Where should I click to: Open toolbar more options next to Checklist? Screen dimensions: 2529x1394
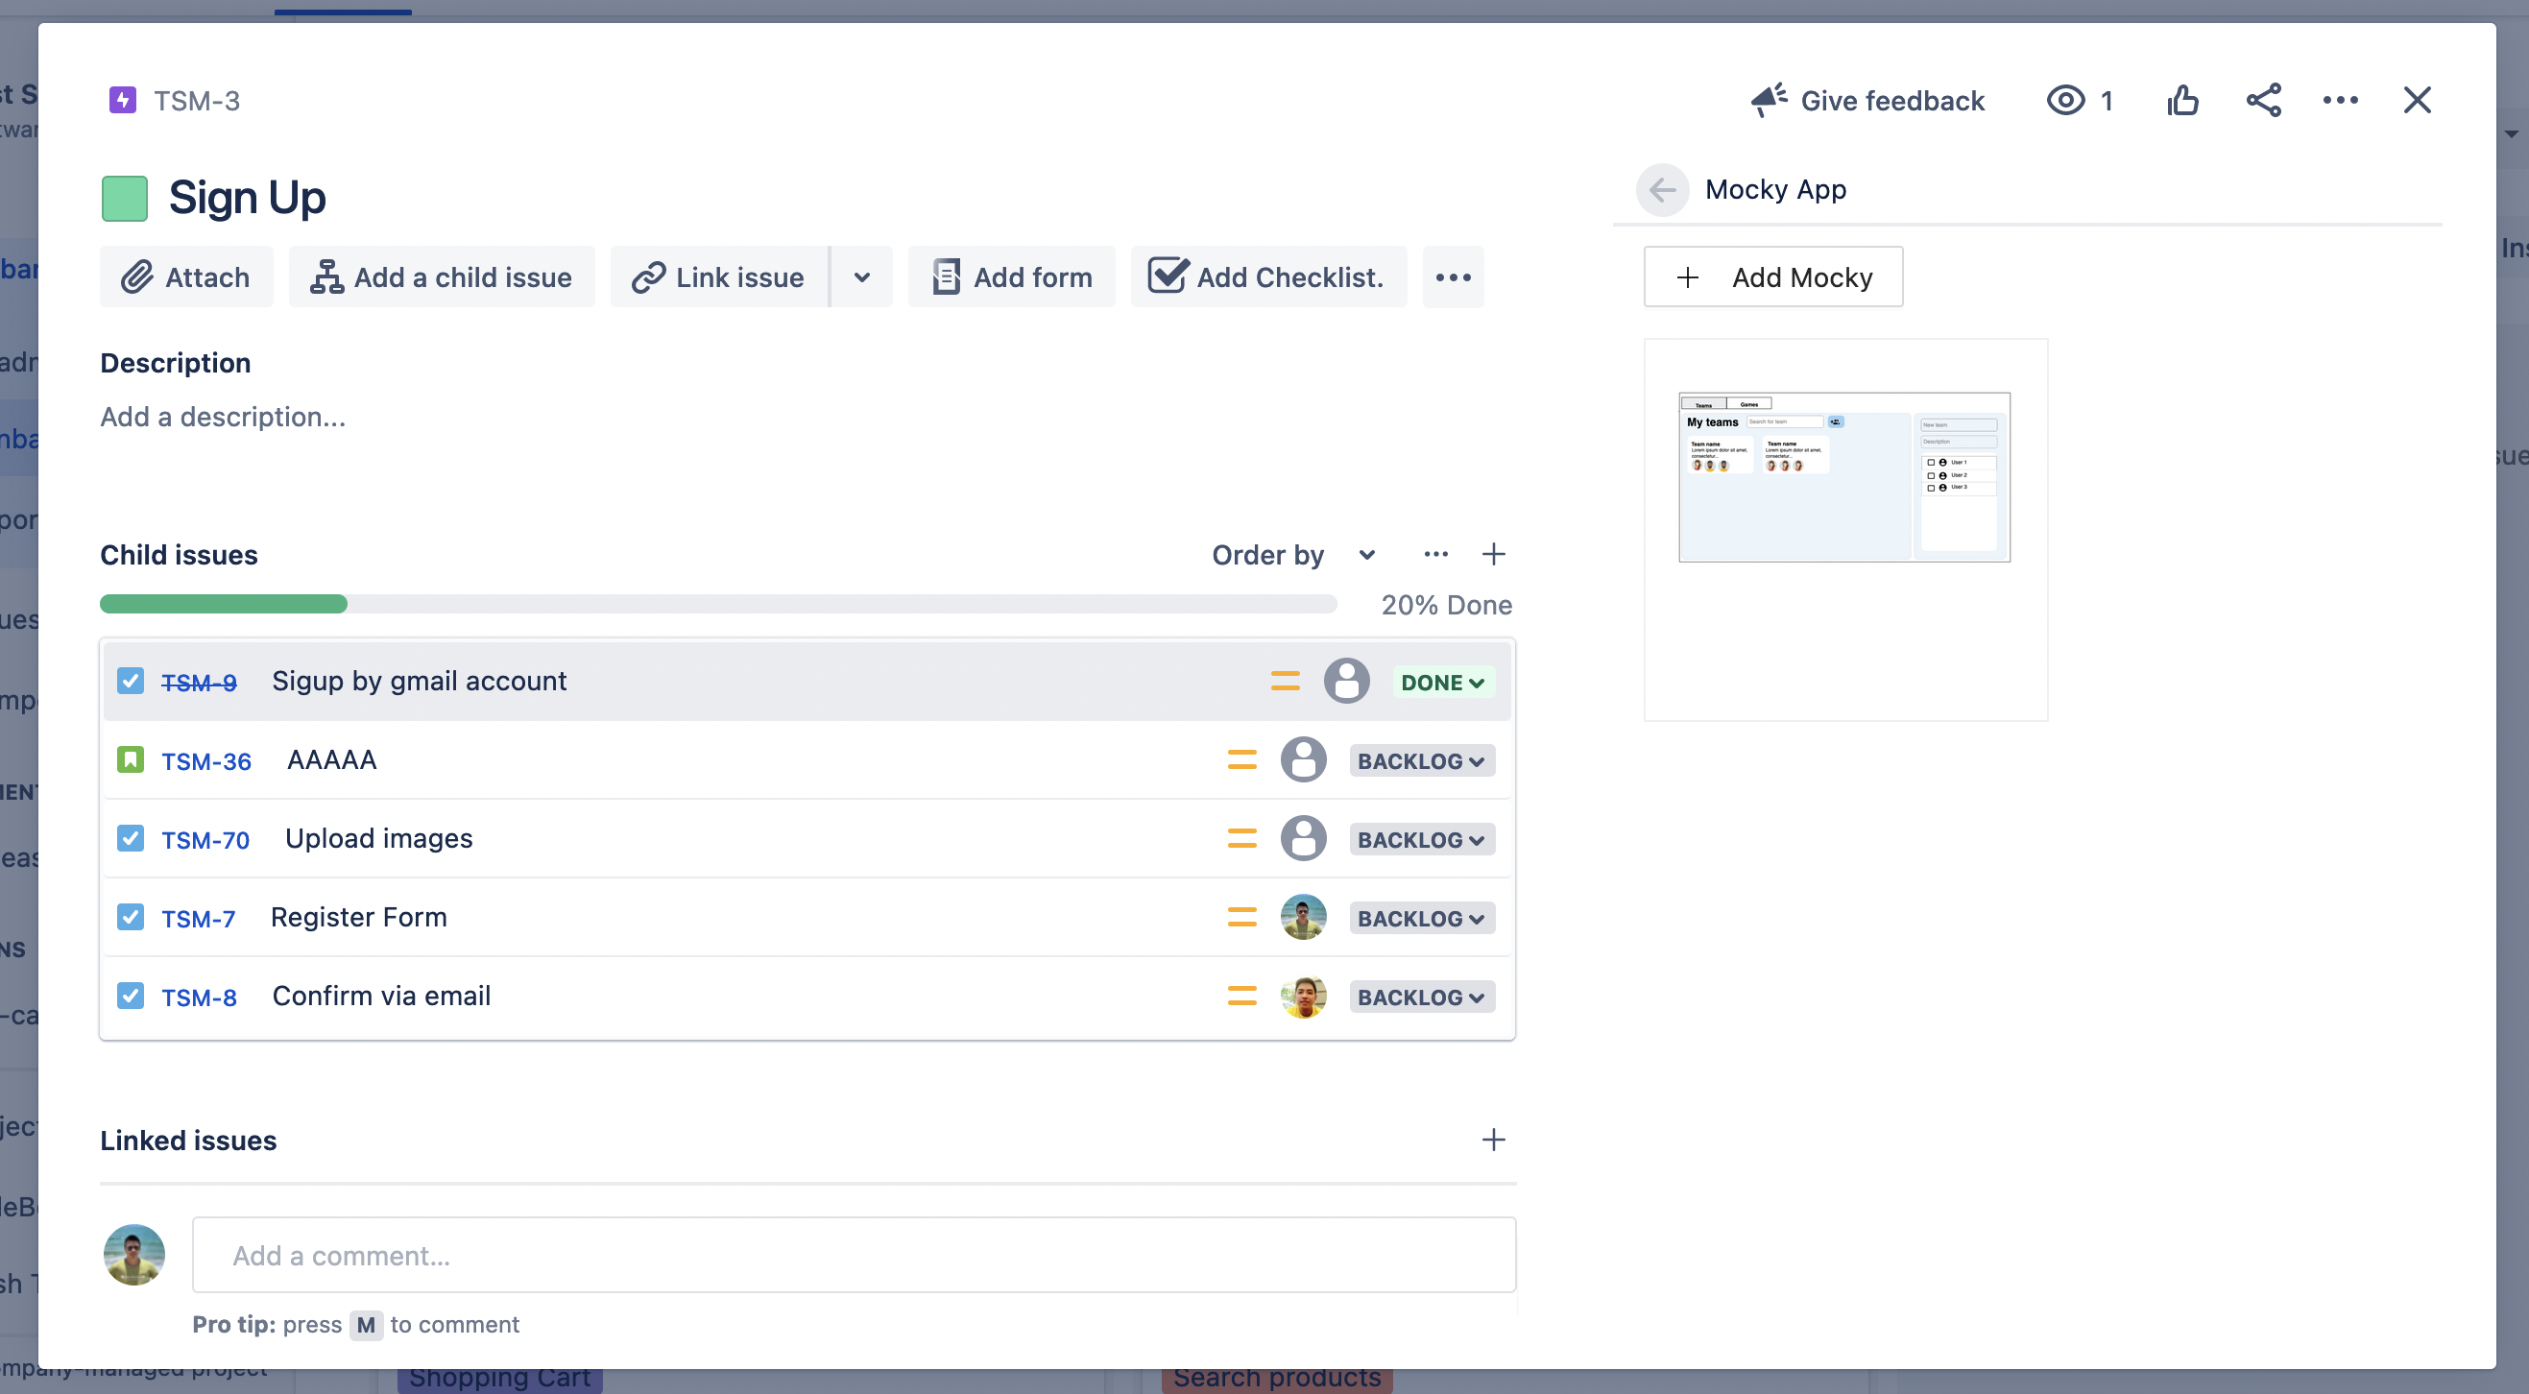tap(1453, 277)
